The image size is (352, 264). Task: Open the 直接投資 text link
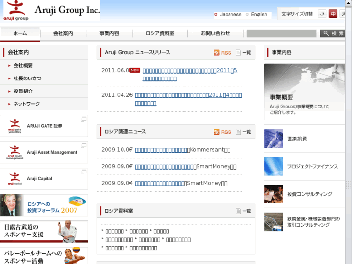pyautogui.click(x=297, y=139)
